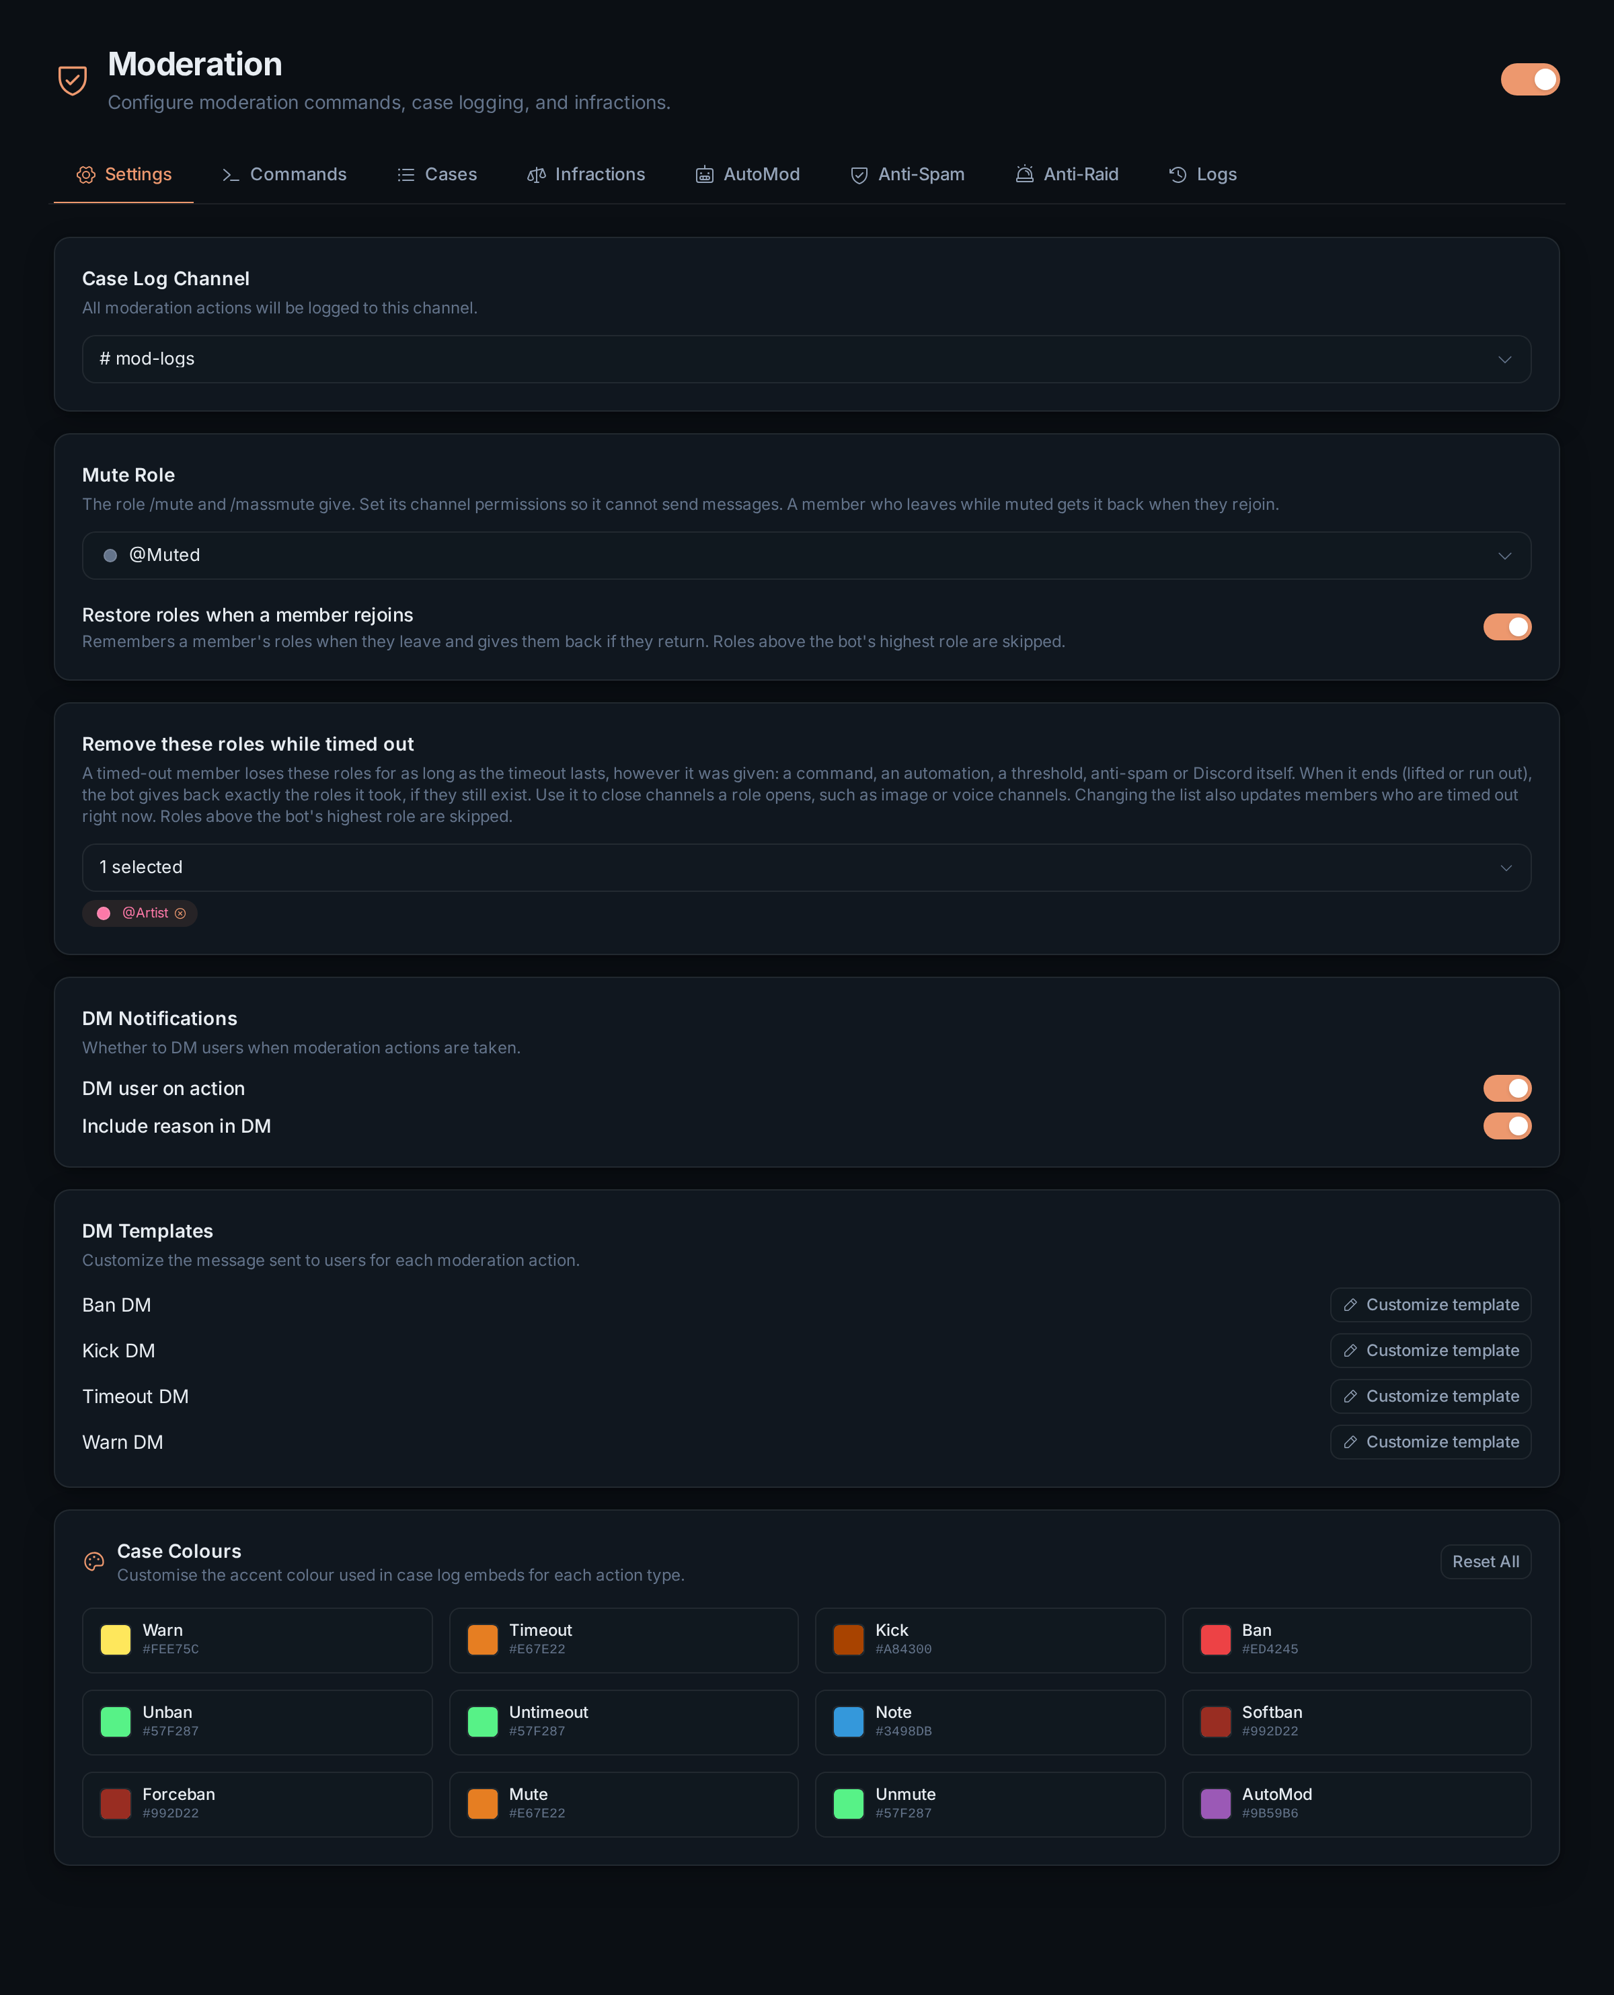This screenshot has width=1614, height=1995.
Task: Click the Commands terminal prompt icon
Action: [x=231, y=175]
